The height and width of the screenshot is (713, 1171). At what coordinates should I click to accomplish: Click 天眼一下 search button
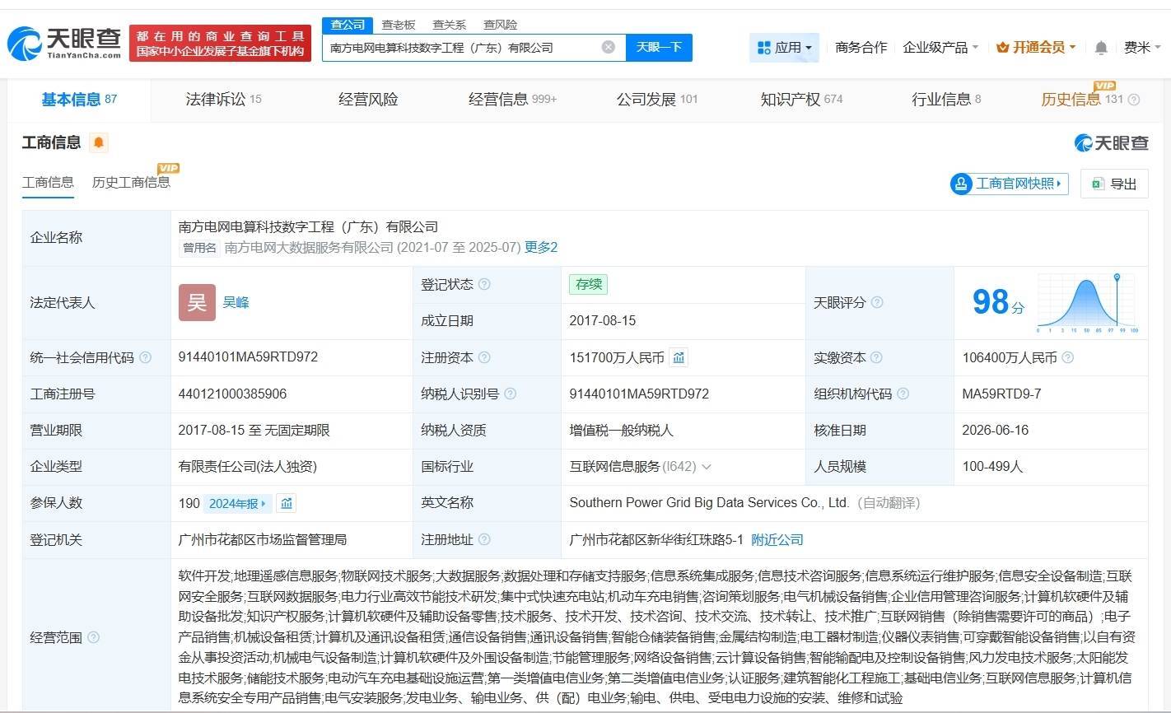[x=659, y=47]
